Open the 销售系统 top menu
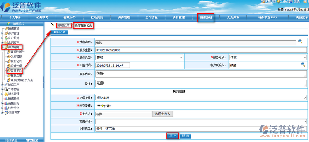 pos(206,17)
